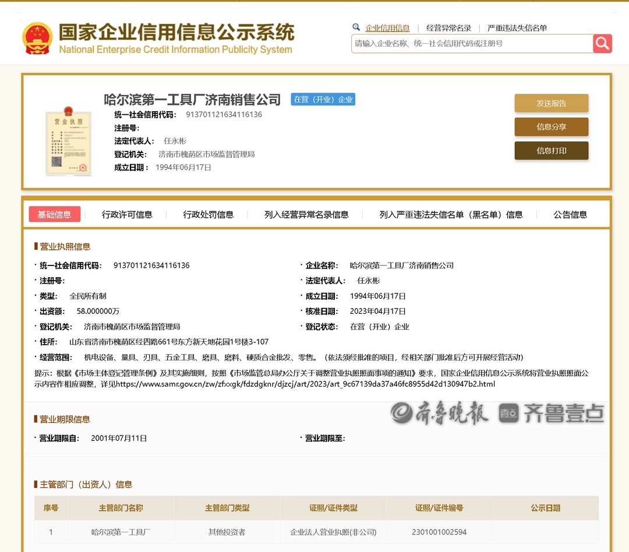Screen dimensions: 629x552
Task: Click the 在营（开业）企业 status badge
Action: 323,100
